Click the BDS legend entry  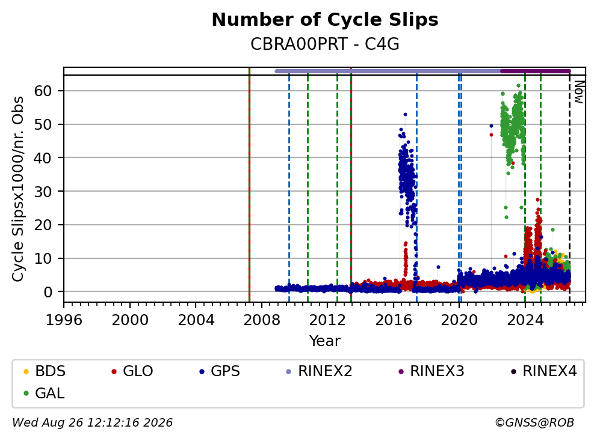pyautogui.click(x=45, y=371)
